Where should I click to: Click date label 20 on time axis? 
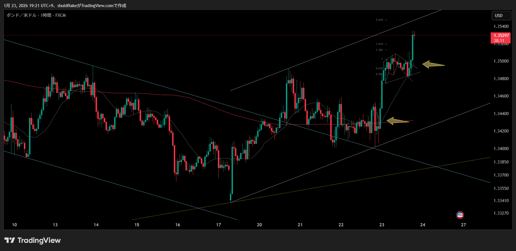pyautogui.click(x=259, y=225)
